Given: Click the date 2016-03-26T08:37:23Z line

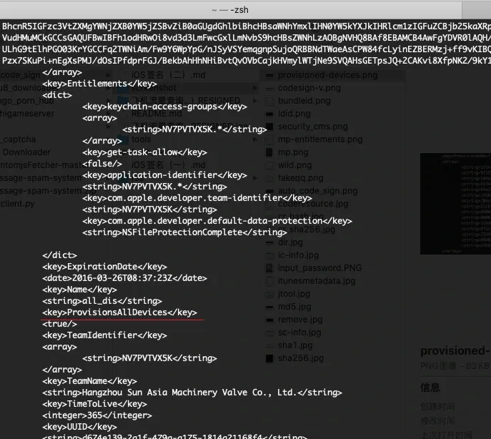Looking at the screenshot, I should 124,278.
